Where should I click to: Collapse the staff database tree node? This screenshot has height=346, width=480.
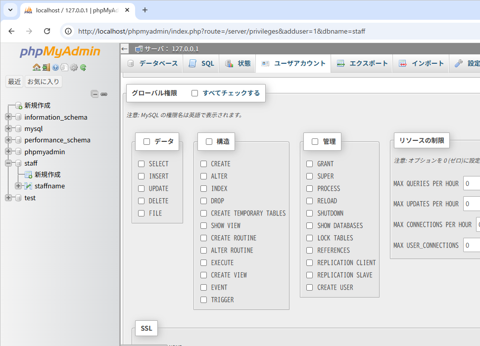coord(8,163)
